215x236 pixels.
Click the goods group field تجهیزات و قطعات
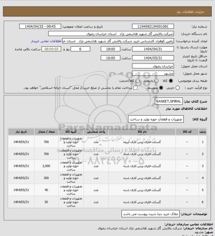click(156, 119)
